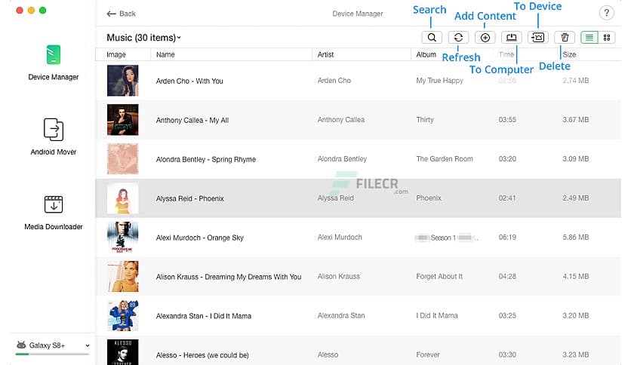Expand the Music (30 items) dropdown
Image resolution: width=631 pixels, height=365 pixels.
(x=143, y=38)
